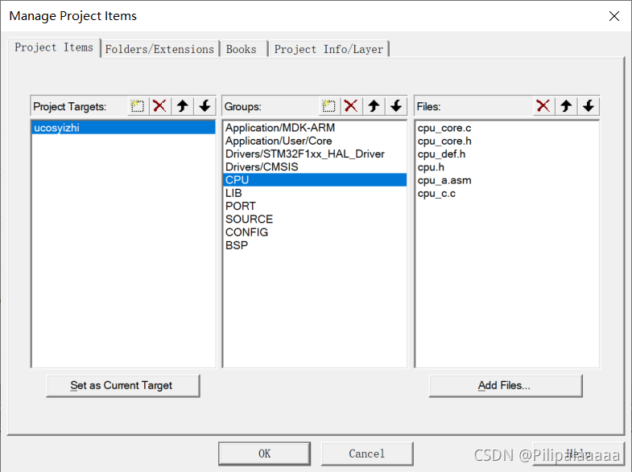Move the Project Target up
Image resolution: width=632 pixels, height=472 pixels.
coord(183,106)
